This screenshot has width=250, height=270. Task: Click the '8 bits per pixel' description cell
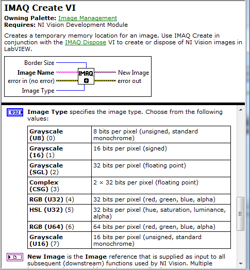[x=161, y=134]
